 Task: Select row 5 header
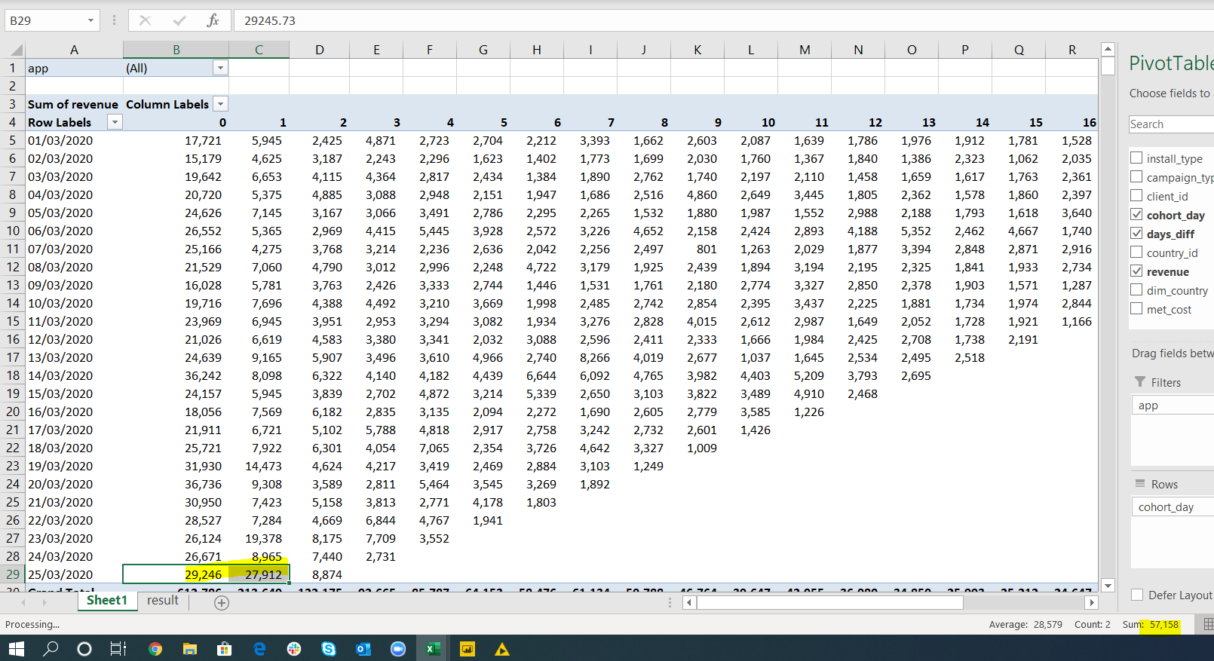tap(13, 140)
